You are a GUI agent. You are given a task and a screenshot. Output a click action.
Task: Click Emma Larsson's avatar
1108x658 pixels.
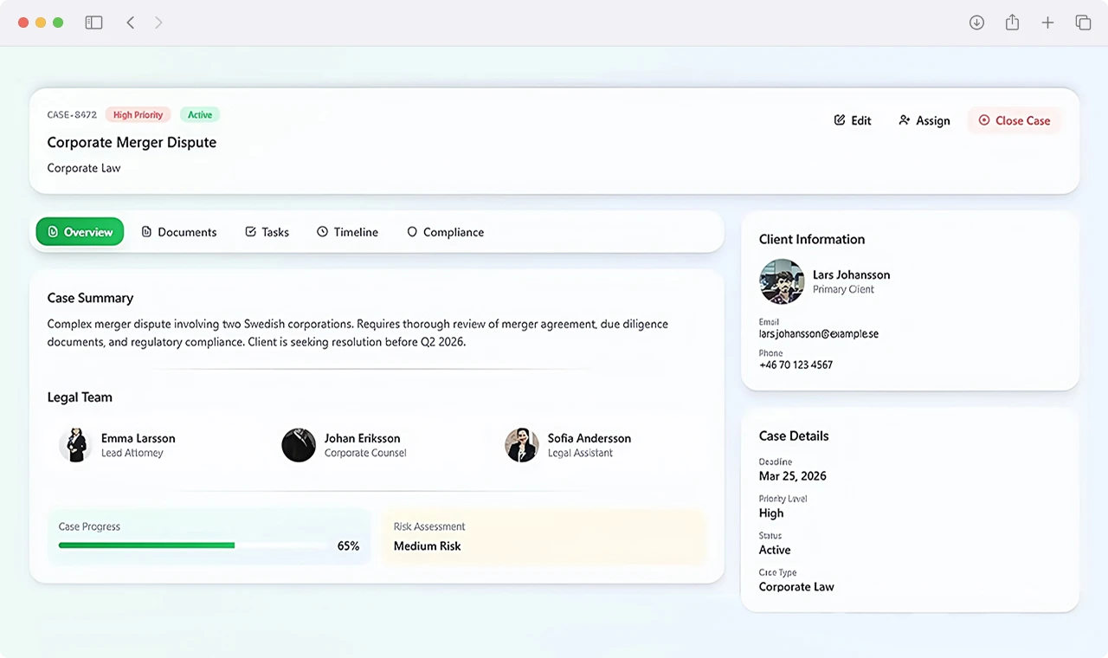(75, 445)
